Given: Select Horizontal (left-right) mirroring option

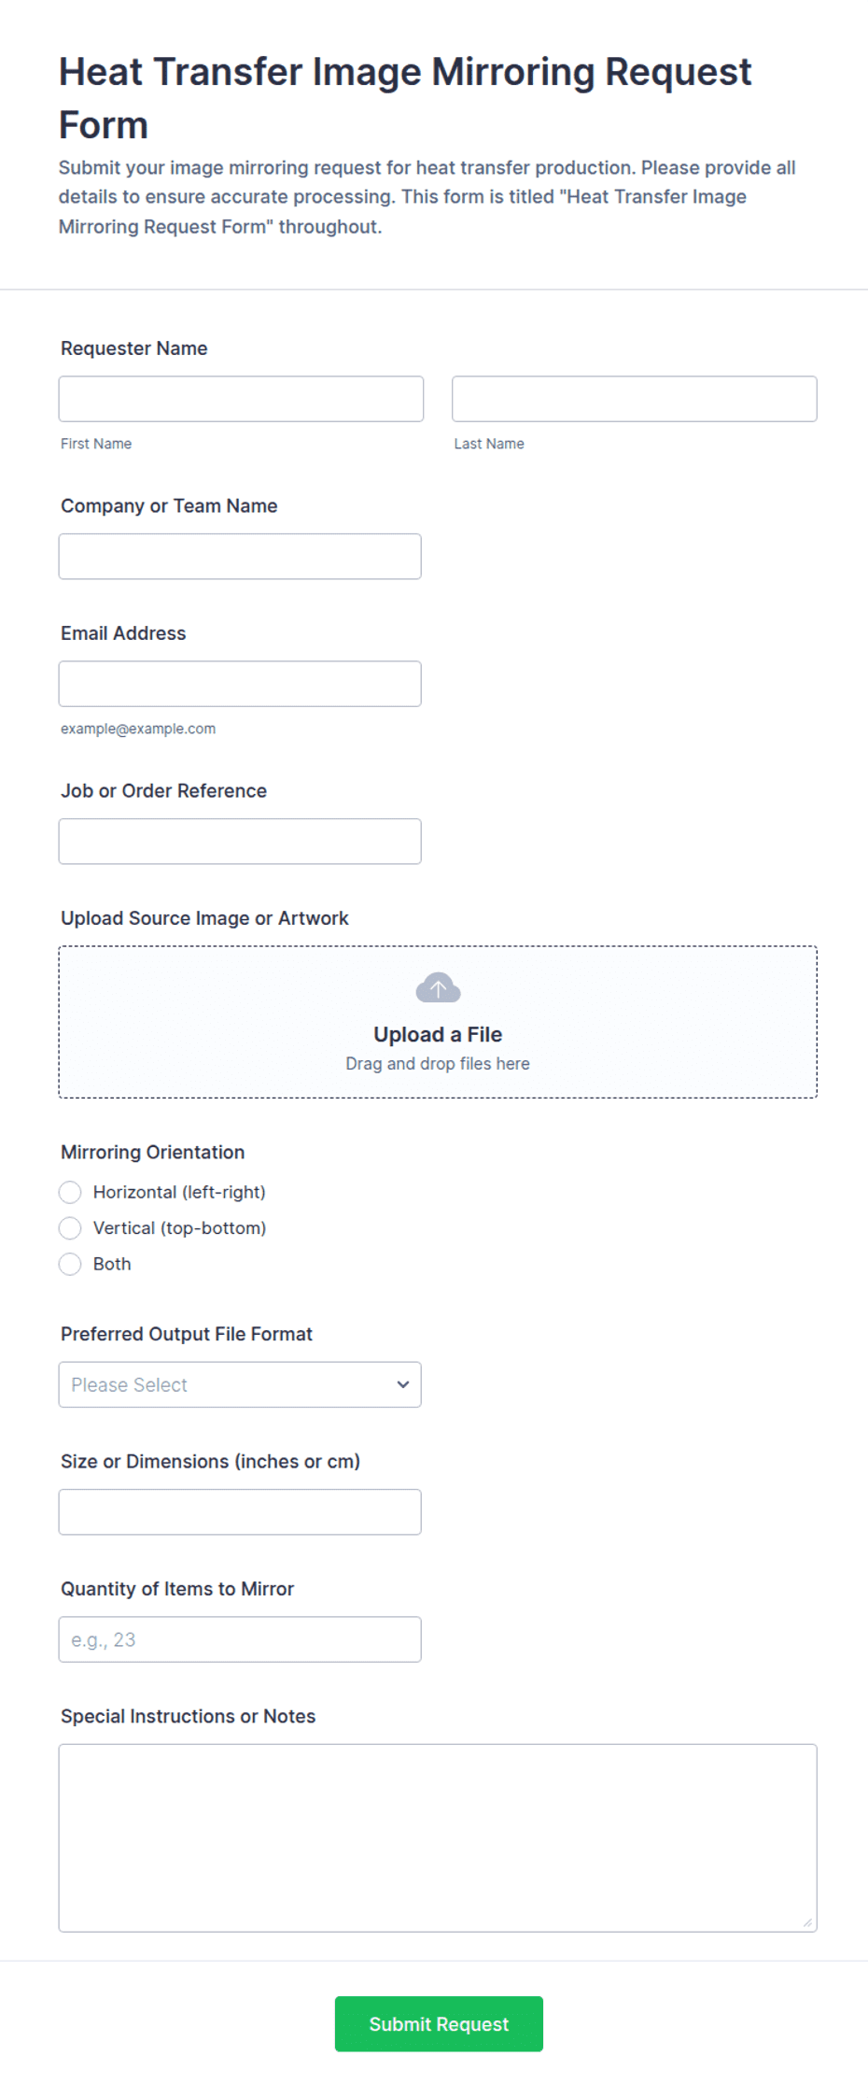Looking at the screenshot, I should coord(70,1192).
